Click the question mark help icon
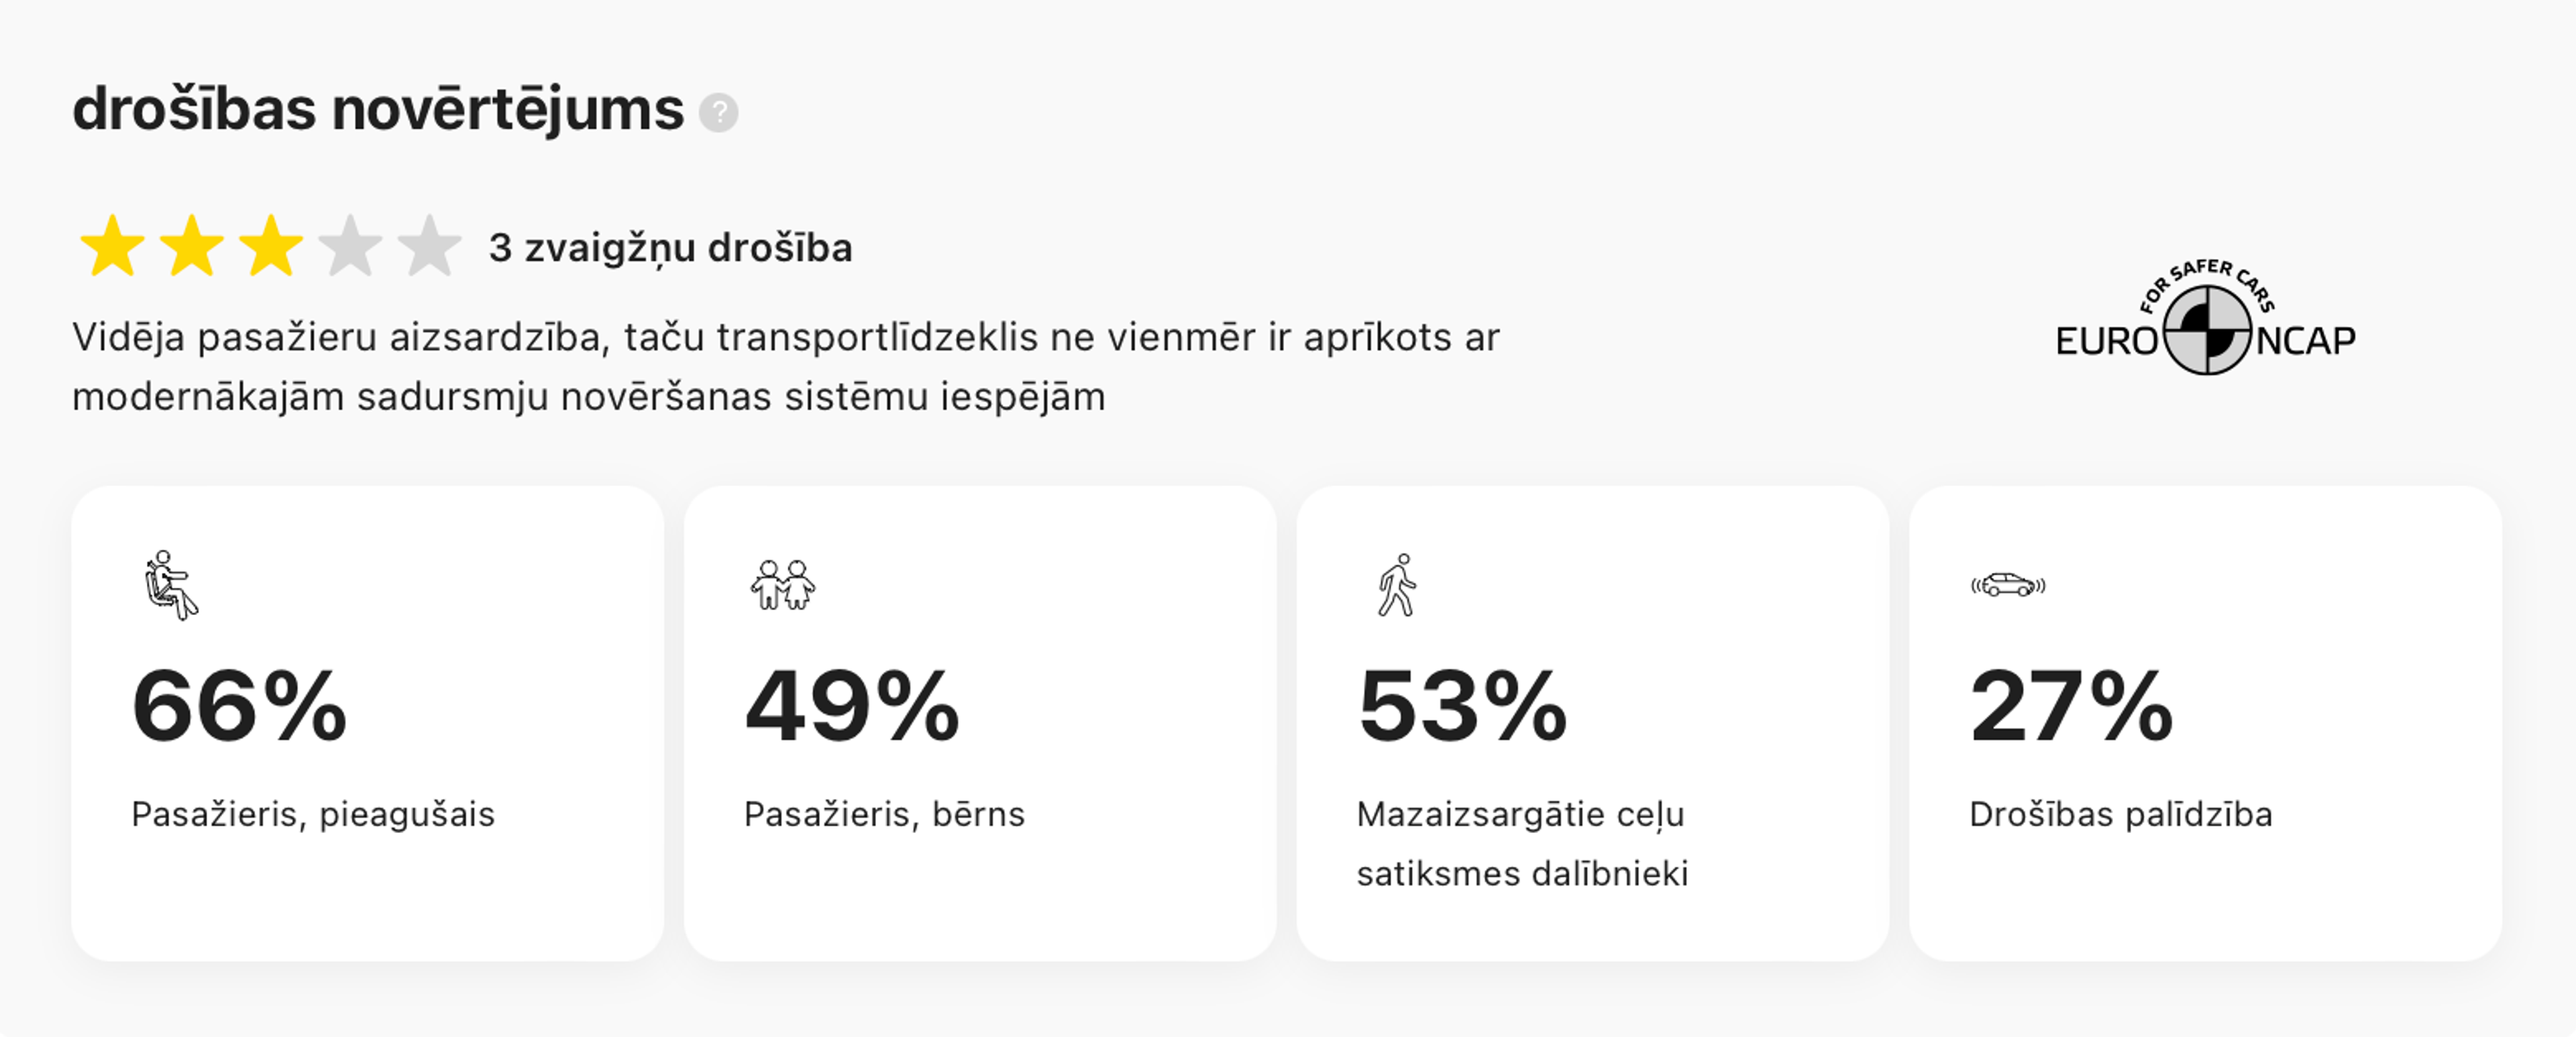The image size is (2576, 1037). click(718, 112)
